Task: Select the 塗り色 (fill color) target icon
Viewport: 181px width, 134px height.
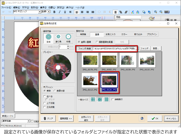Action: [58, 37]
